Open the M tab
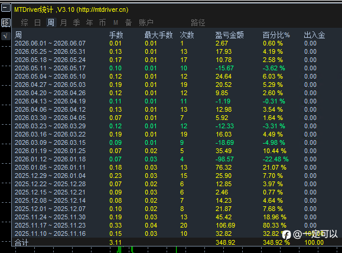Screen dimensions: 342x253 [116, 22]
